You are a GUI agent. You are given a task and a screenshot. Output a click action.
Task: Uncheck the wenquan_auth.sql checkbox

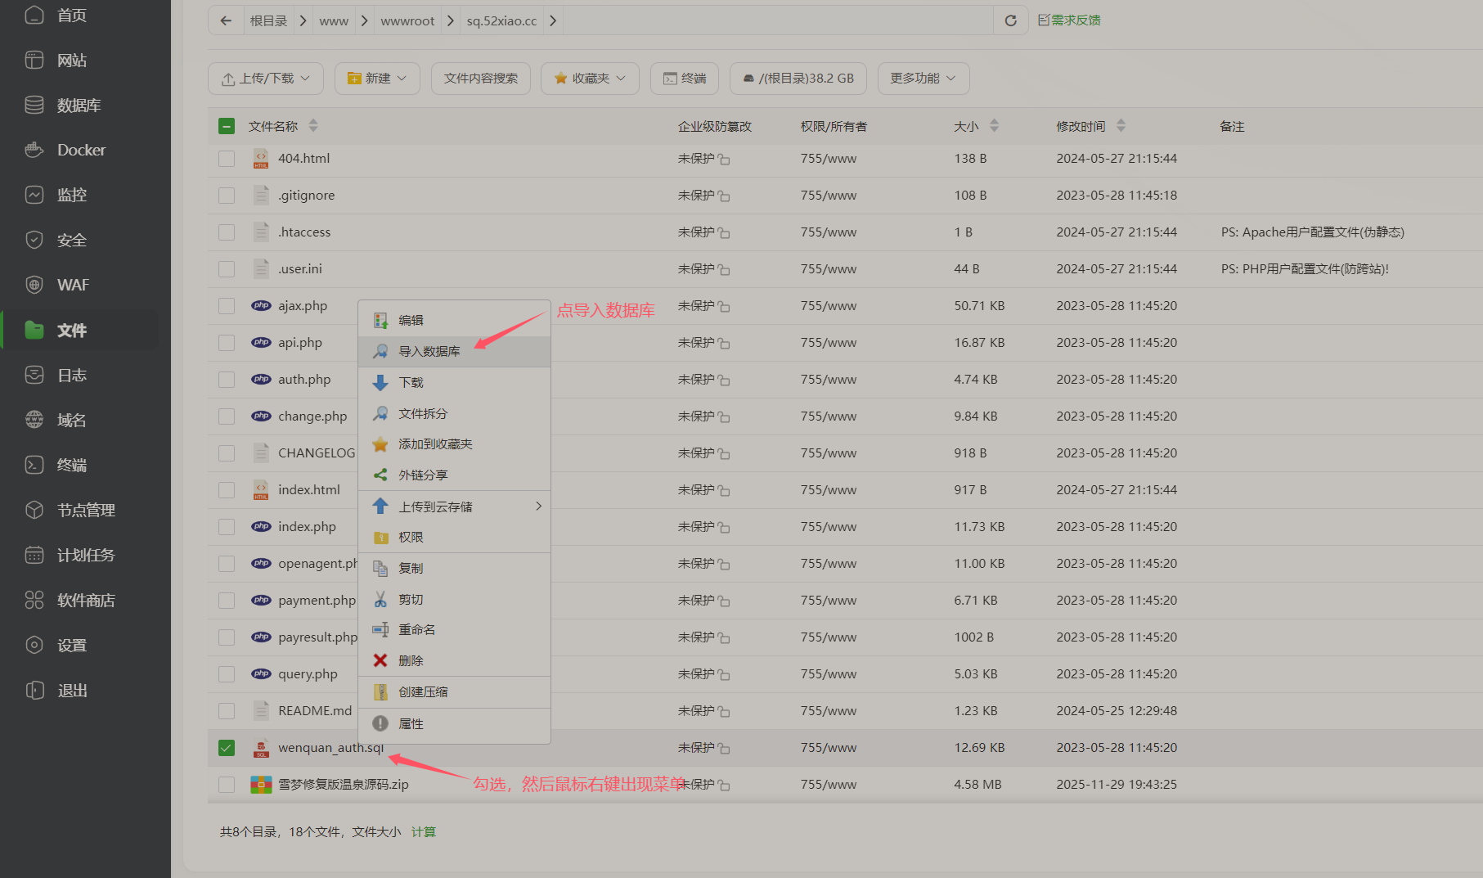[x=227, y=748]
